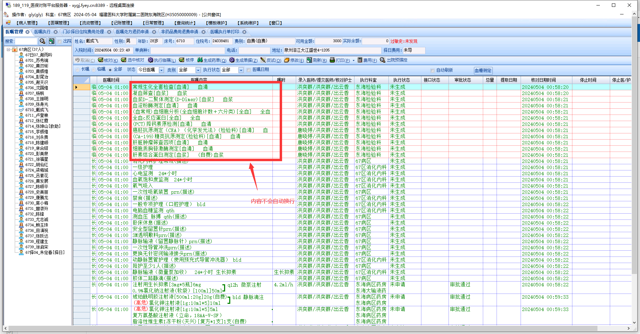Click the application logo icon in menu bar

tap(8, 23)
